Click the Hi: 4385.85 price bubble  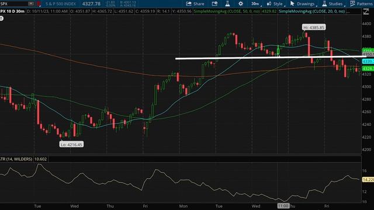coord(314,27)
